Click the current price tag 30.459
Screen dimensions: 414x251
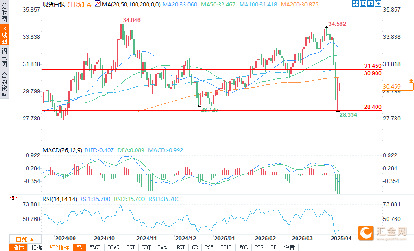click(x=397, y=87)
